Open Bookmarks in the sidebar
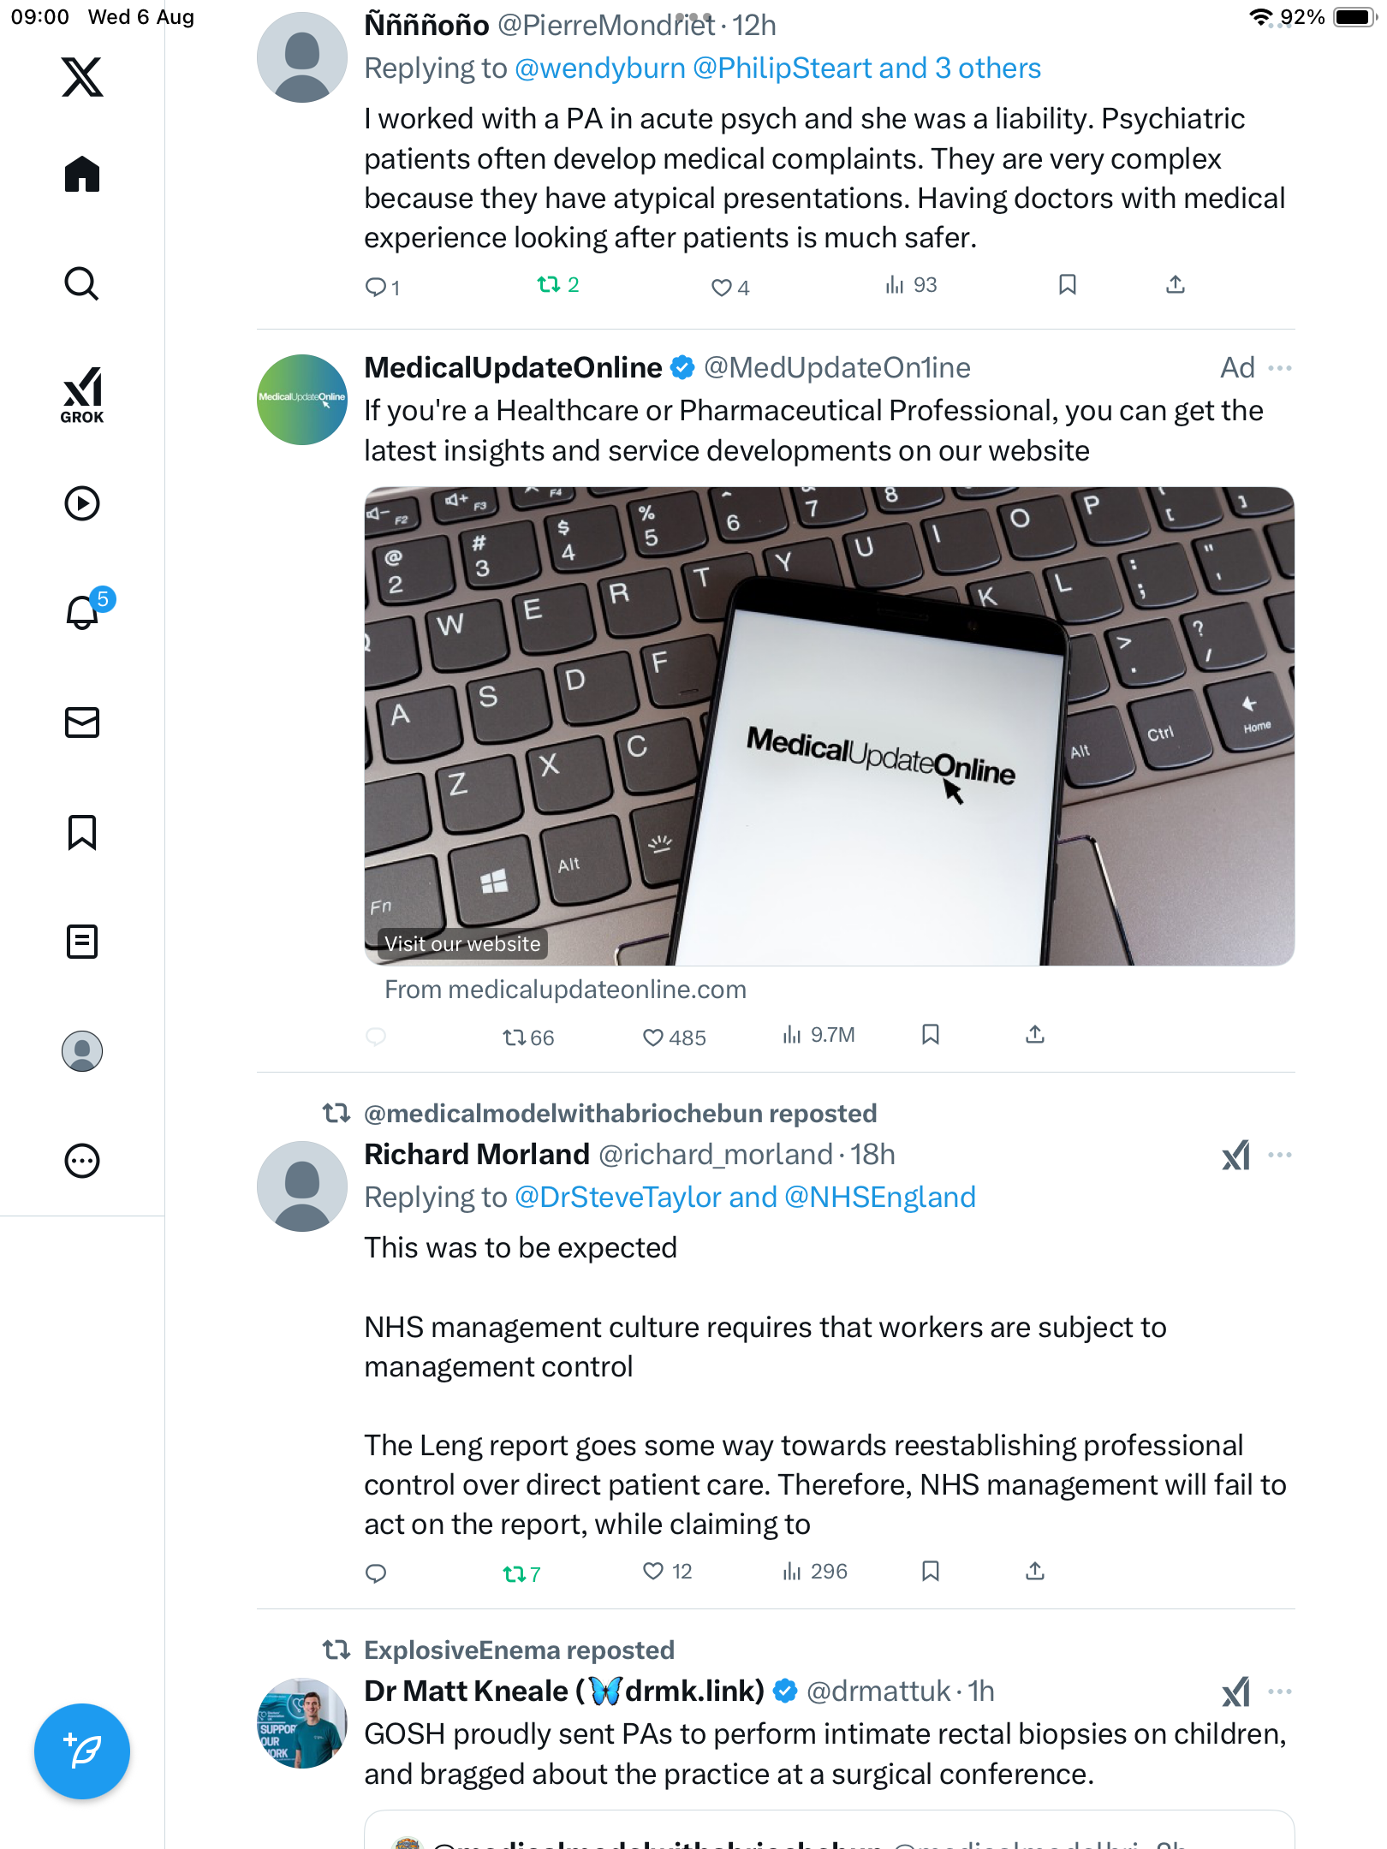1387x1849 pixels. [x=82, y=832]
